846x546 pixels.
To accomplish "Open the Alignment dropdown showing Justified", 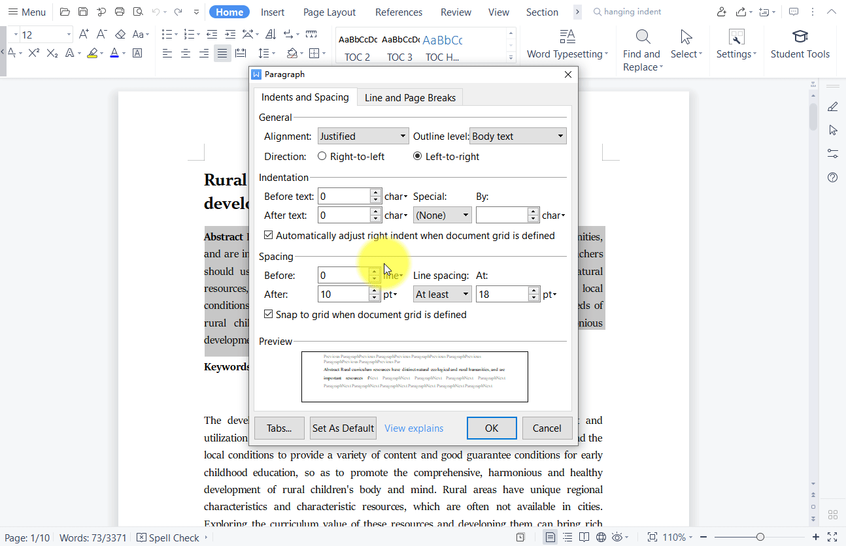I will (x=364, y=136).
